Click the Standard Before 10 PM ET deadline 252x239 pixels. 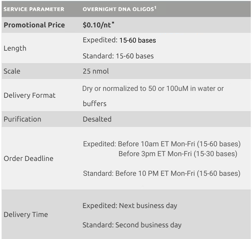(x=161, y=173)
